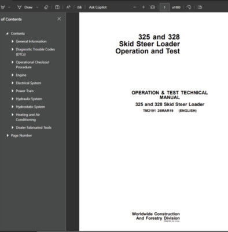Screen dimensions: 228x232
Task: Click the Add text icon beside the eraser
Action: [57, 8]
